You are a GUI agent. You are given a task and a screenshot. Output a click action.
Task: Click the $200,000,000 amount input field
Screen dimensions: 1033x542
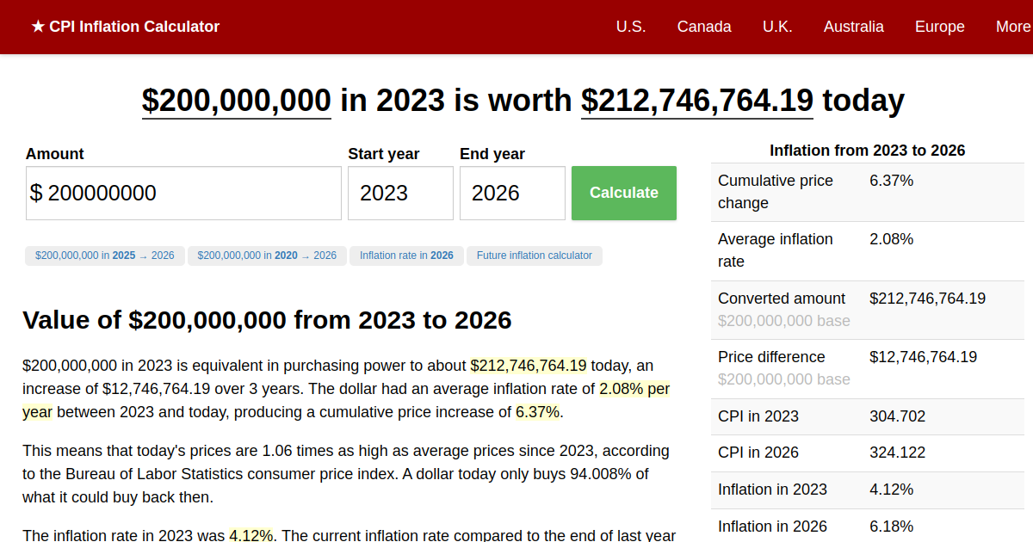pos(183,193)
